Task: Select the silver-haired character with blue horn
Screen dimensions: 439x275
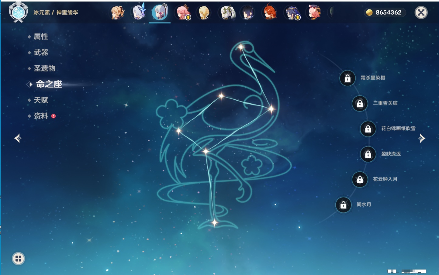Action: (x=139, y=13)
